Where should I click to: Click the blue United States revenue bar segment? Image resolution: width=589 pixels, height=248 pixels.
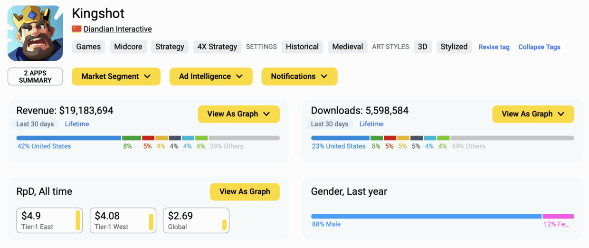69,138
